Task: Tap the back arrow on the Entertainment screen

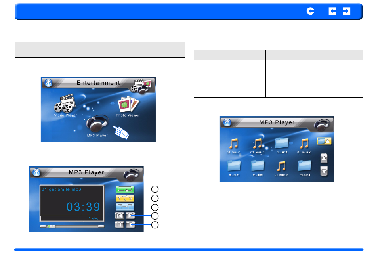Action: (48, 83)
